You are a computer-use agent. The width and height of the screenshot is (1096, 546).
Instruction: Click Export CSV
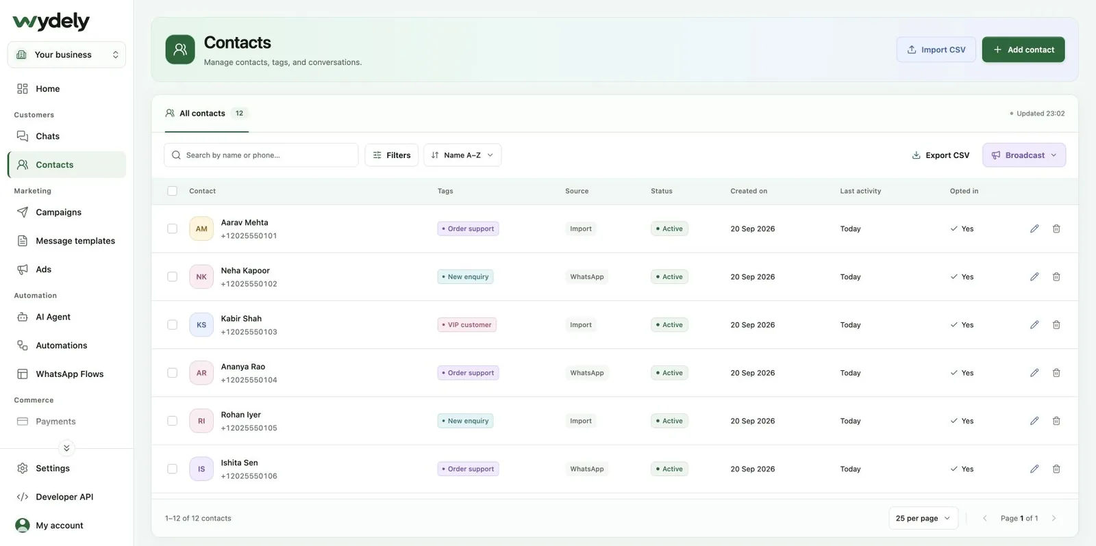[x=941, y=155]
